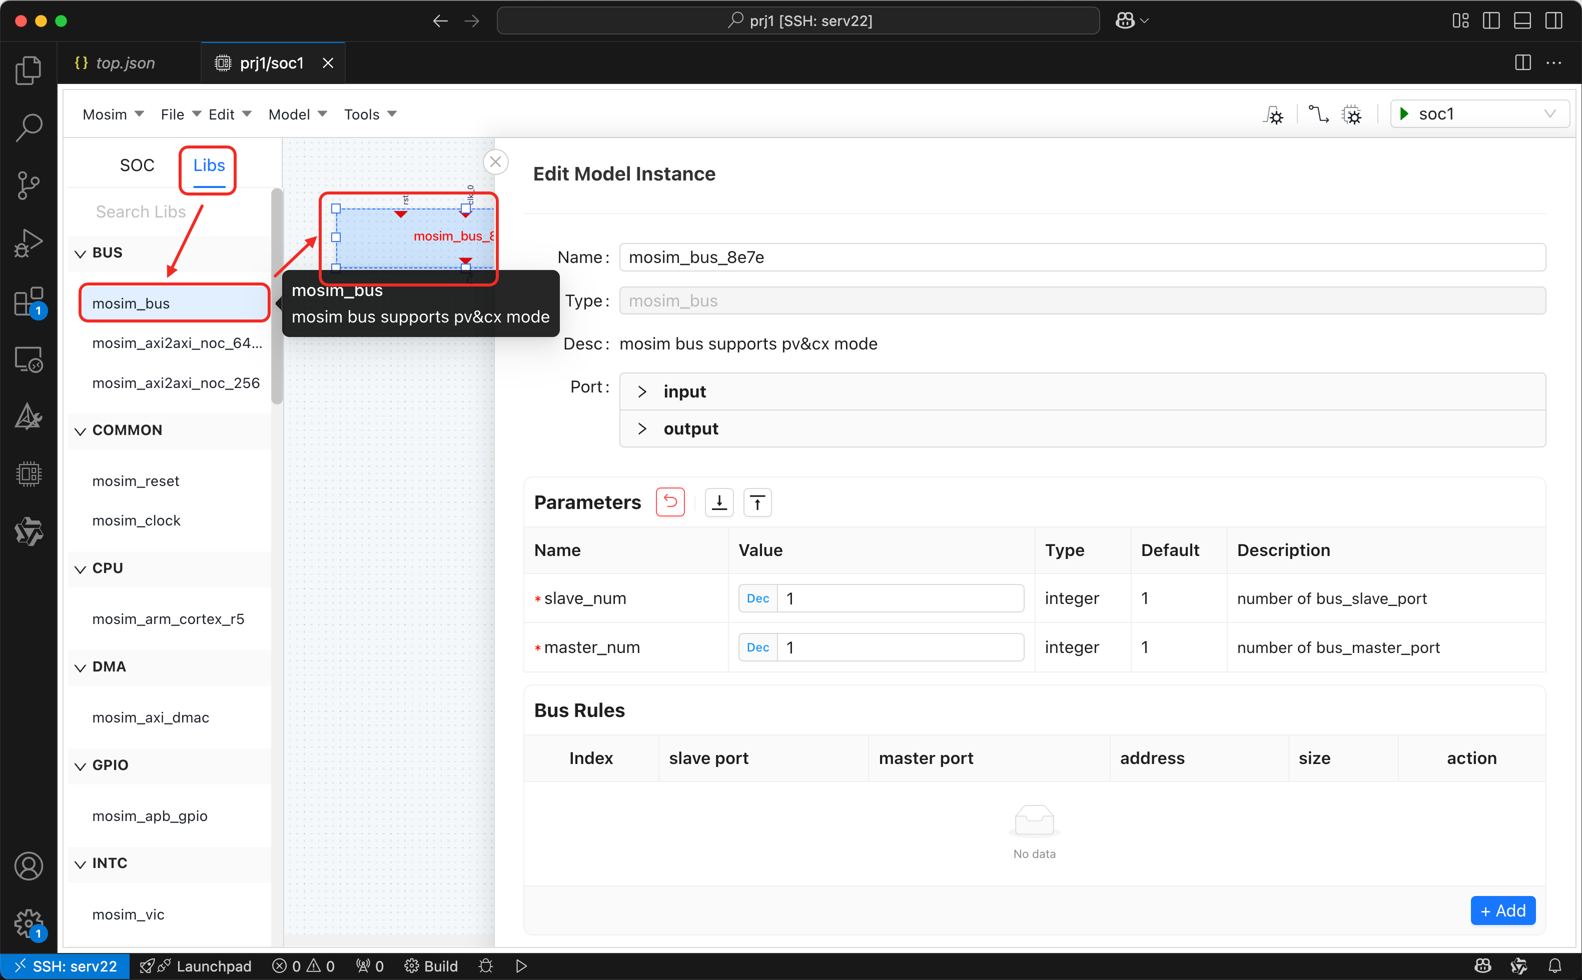Click Build in status bar
The width and height of the screenshot is (1582, 980).
(431, 965)
